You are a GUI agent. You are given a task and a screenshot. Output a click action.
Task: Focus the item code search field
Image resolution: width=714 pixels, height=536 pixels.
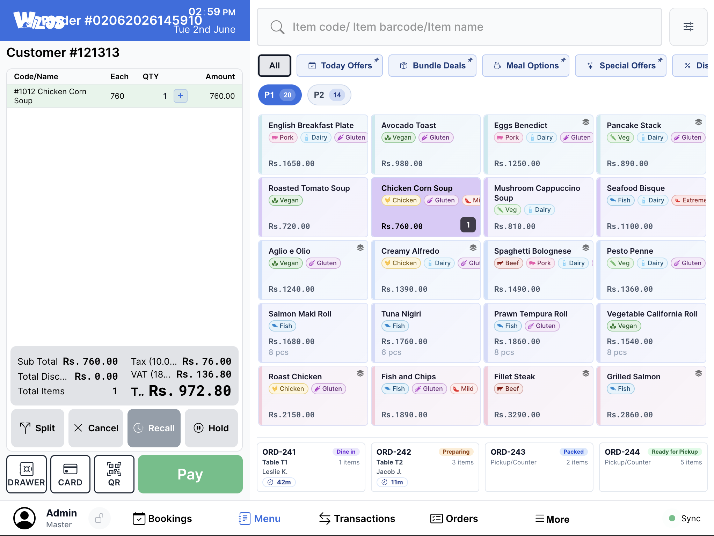click(x=460, y=27)
